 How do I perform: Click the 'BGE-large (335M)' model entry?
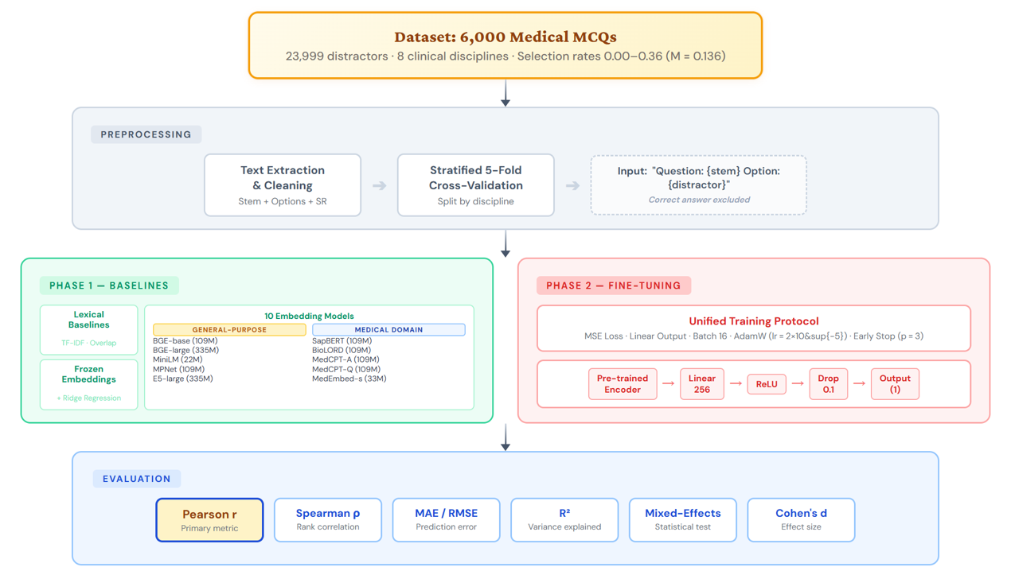point(185,350)
